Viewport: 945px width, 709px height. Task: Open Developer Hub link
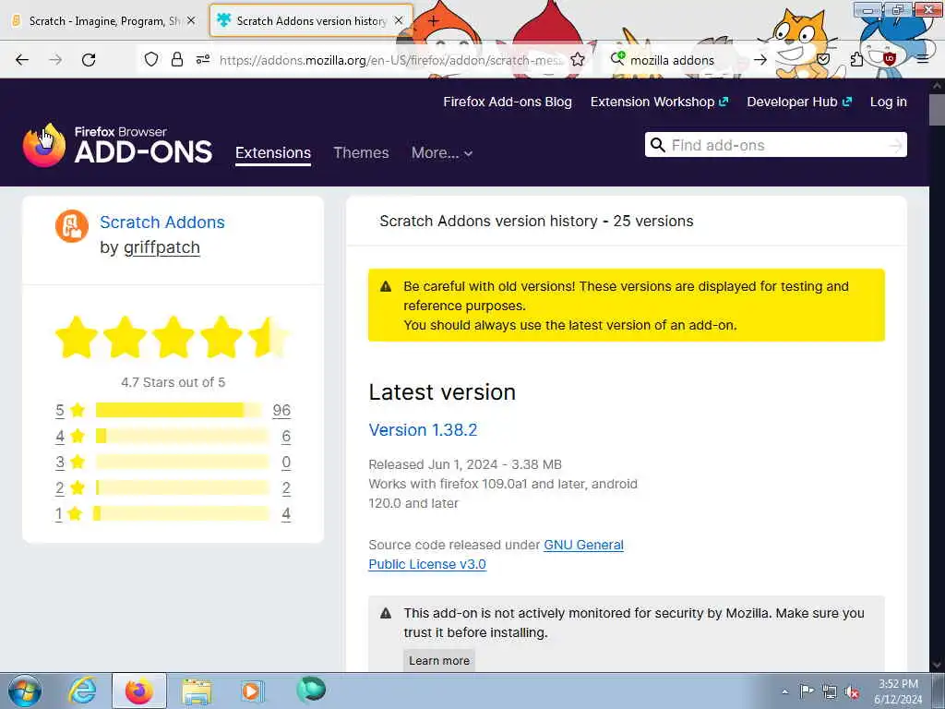[x=799, y=102]
